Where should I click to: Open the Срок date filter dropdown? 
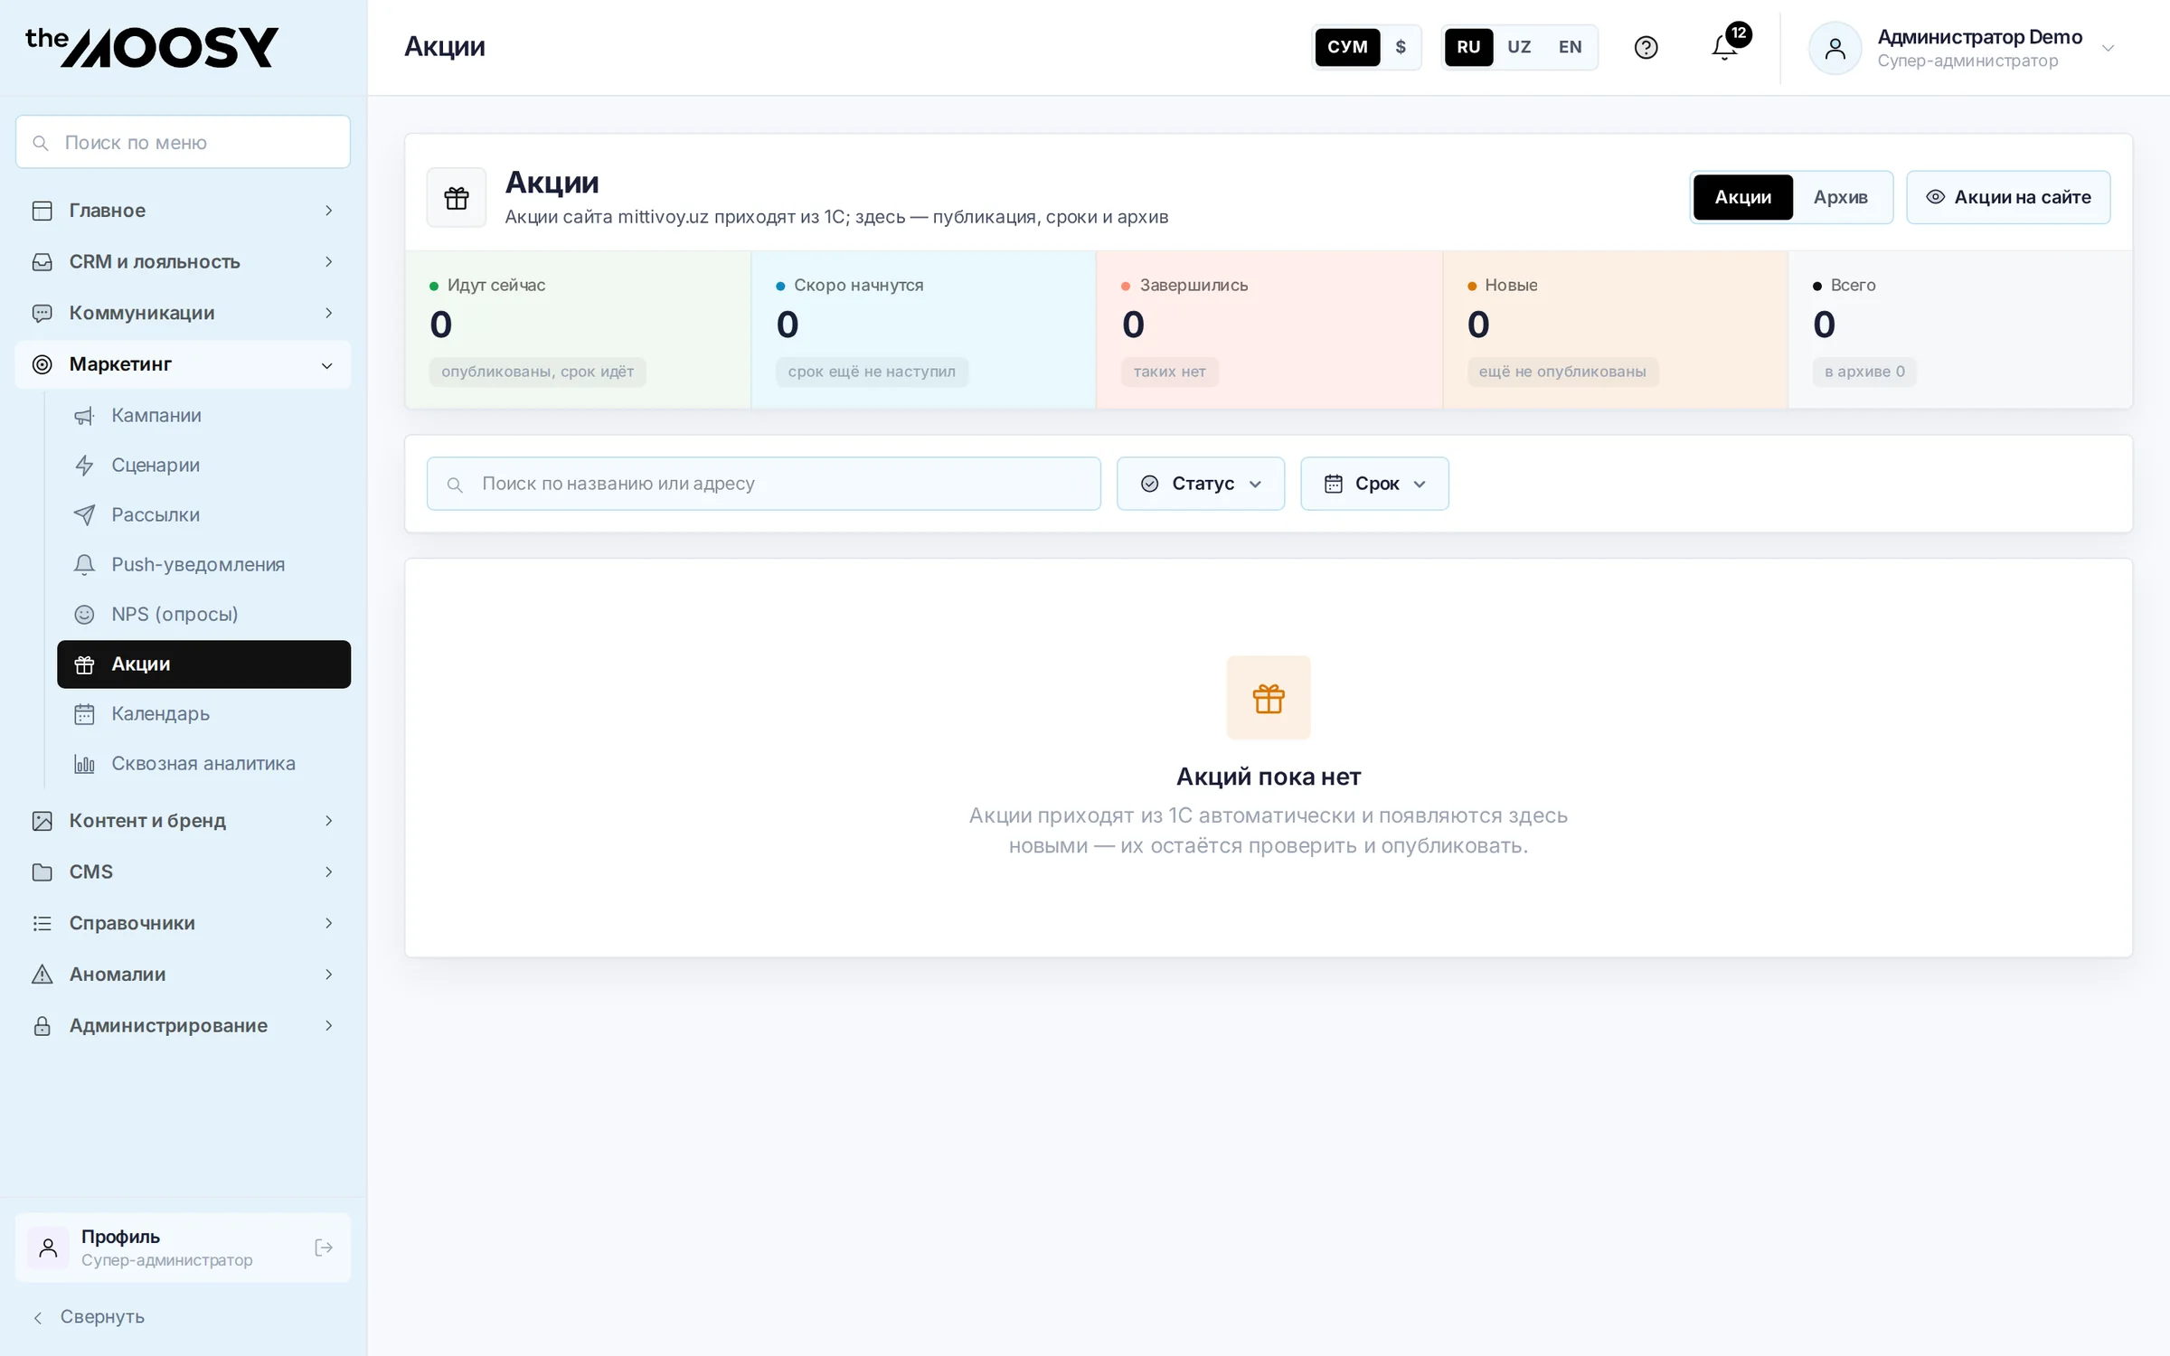pyautogui.click(x=1374, y=484)
